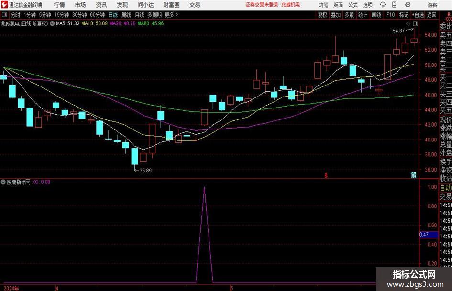This screenshot has height=291, width=452.
Task: Click the MA20: 48.70 indicator value
Action: pos(122,23)
